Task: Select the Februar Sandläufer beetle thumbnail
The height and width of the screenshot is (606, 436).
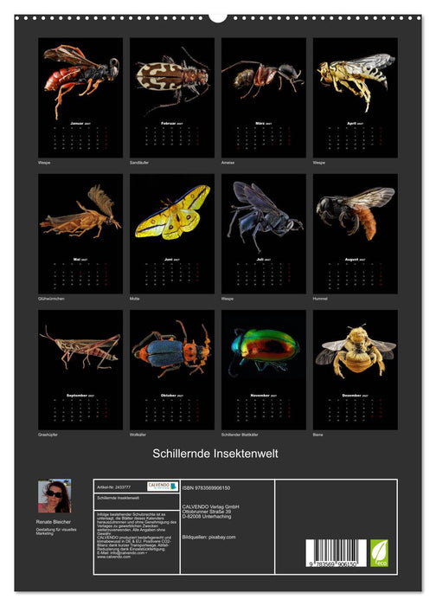Action: pos(172,97)
